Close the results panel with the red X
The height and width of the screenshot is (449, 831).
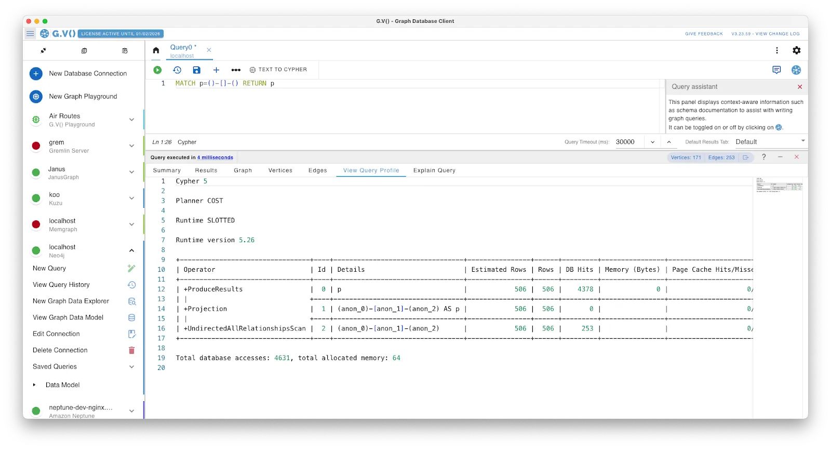click(797, 157)
